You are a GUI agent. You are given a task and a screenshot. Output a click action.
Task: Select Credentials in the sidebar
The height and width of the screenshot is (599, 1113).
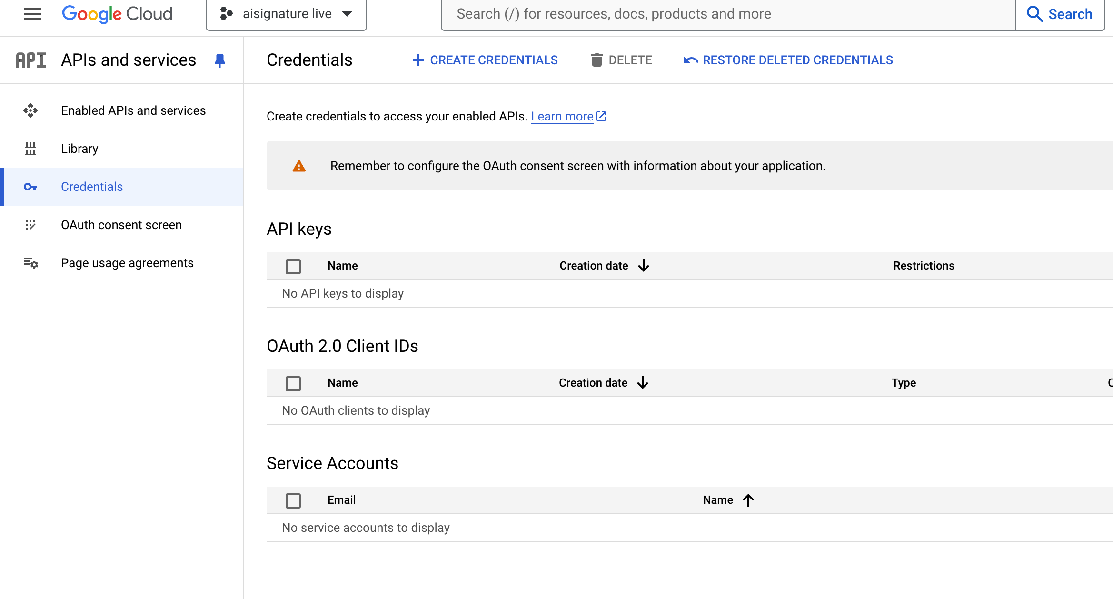[x=121, y=187]
